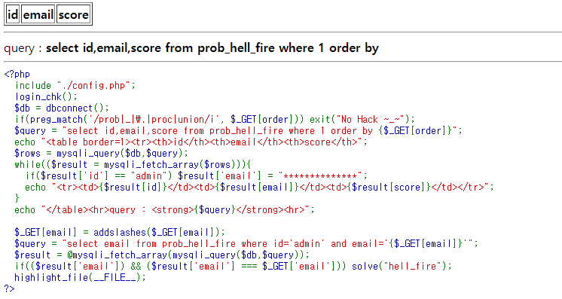The height and width of the screenshot is (299, 562).
Task: Click the 'login_chk();' line
Action: click(45, 97)
